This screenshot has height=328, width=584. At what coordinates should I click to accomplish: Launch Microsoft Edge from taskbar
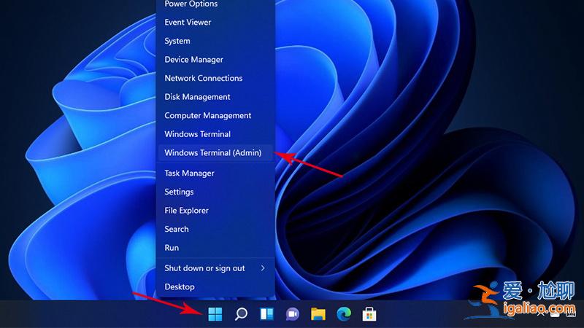[x=344, y=314]
